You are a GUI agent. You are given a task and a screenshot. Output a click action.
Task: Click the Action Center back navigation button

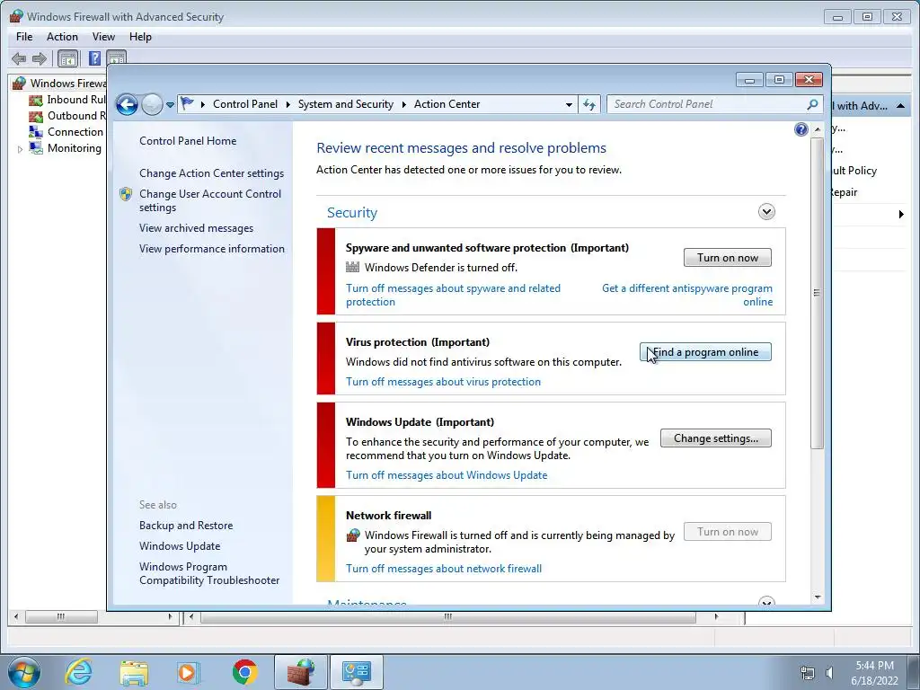(127, 105)
